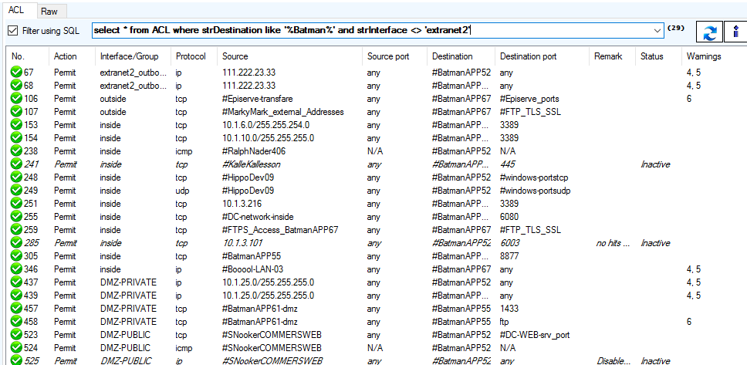Click green check icon of rule 457
Screen dimensions: 747x365
click(17, 309)
